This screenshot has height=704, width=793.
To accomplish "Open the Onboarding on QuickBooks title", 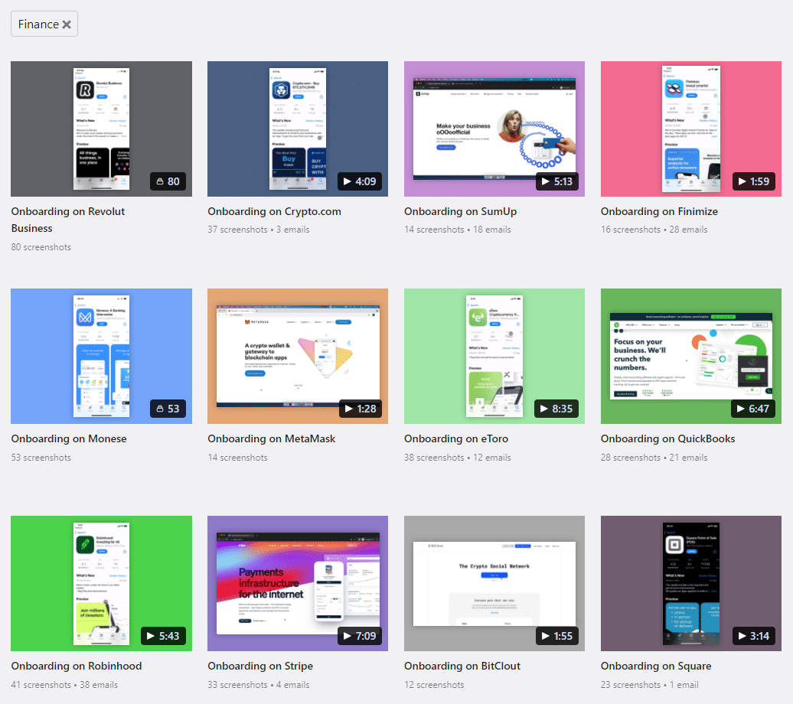I will pos(668,438).
